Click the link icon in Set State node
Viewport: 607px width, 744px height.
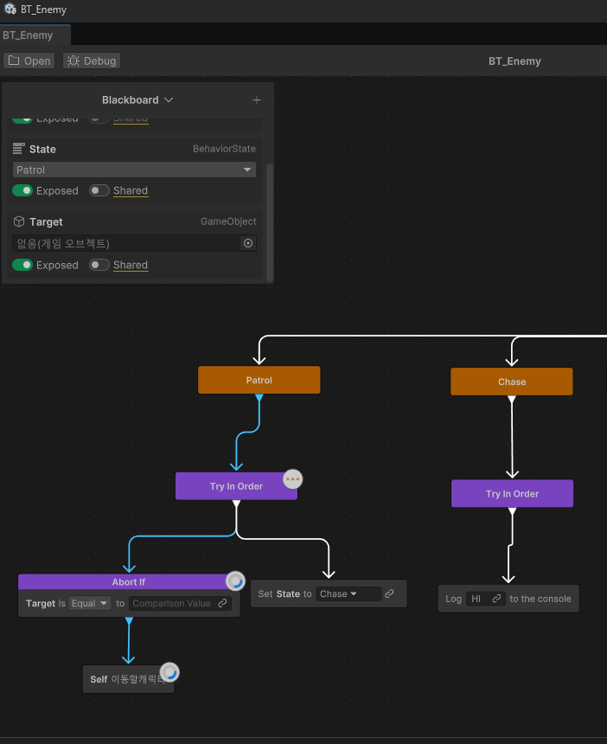tap(389, 593)
